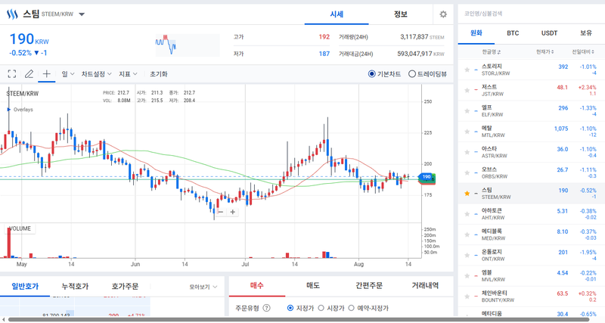
Task: Open 온톨로지 ONT/KRW row
Action: click(532, 255)
